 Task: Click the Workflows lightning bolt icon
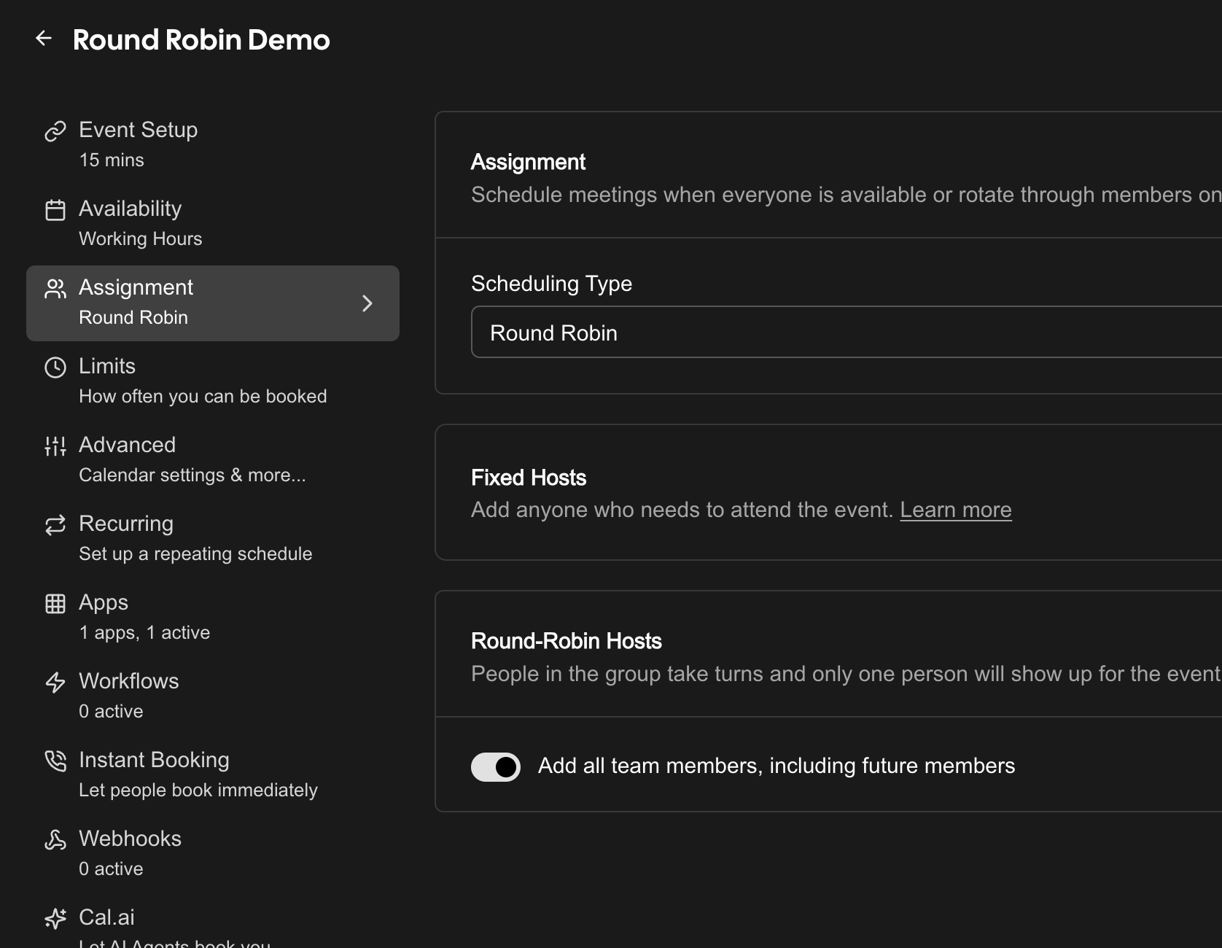pos(55,683)
